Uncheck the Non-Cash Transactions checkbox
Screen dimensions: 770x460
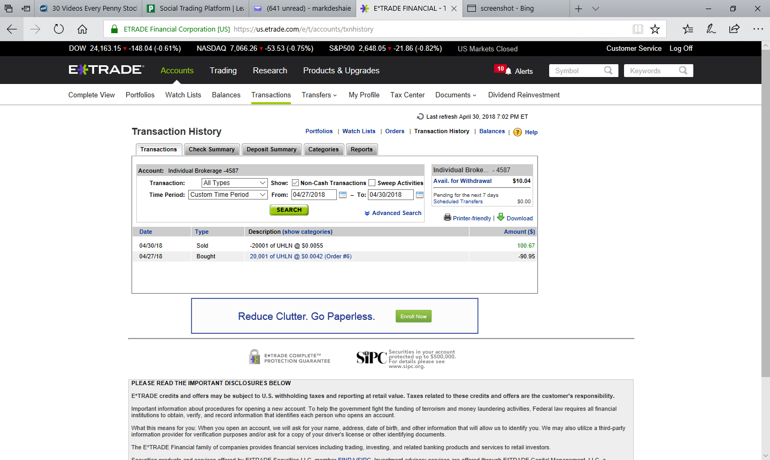pos(295,183)
